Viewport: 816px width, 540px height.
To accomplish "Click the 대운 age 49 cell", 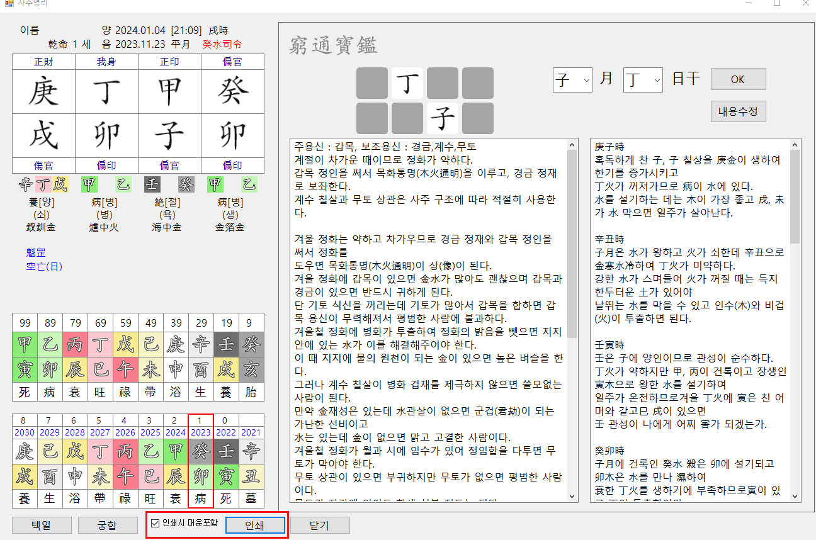I will [x=150, y=323].
